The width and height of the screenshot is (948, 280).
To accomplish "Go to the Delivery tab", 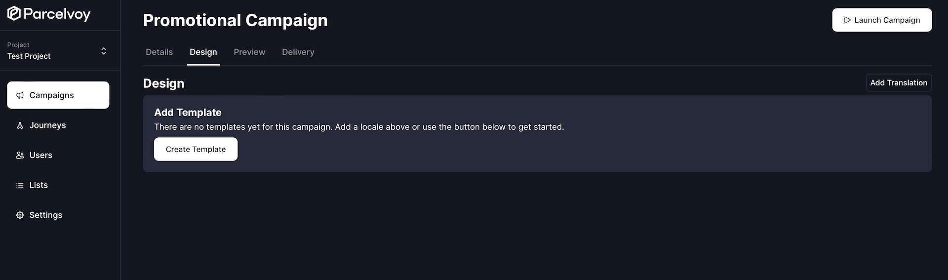I will click(298, 52).
